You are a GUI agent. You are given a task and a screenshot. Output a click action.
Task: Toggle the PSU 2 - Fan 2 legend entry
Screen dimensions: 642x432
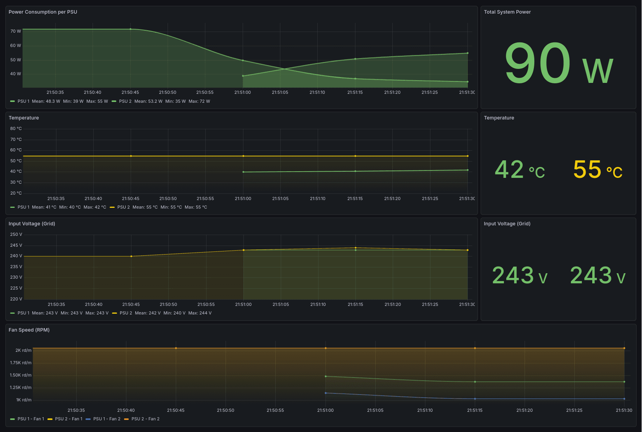coord(145,419)
